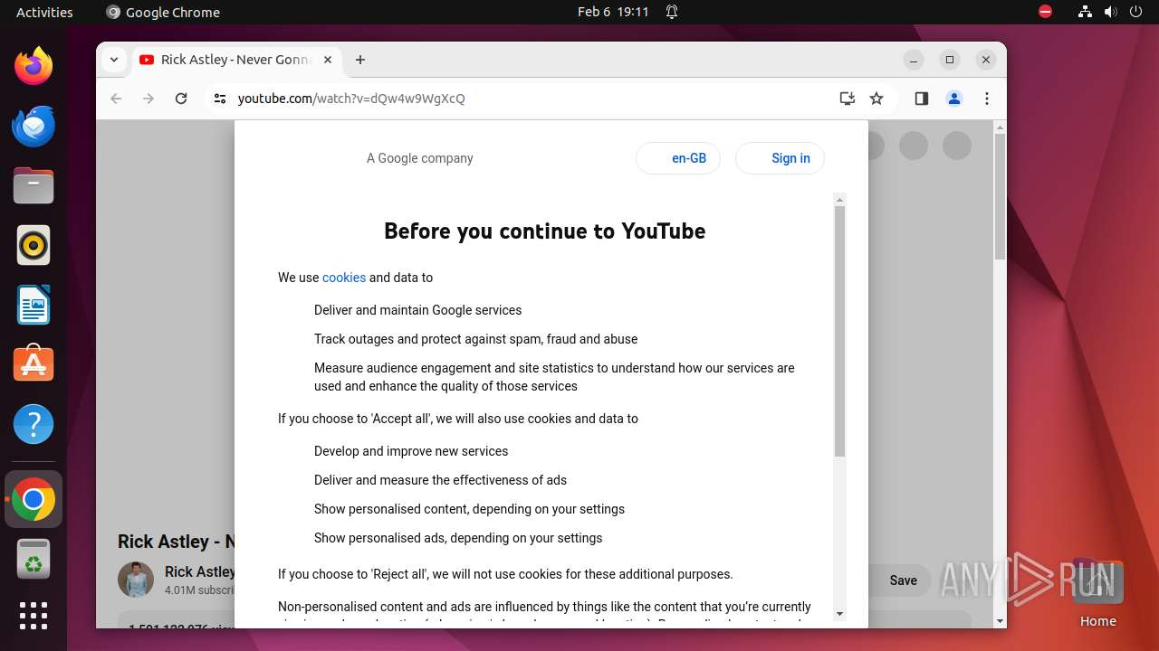This screenshot has width=1159, height=651.
Task: Click the Sign in button
Action: 780,158
